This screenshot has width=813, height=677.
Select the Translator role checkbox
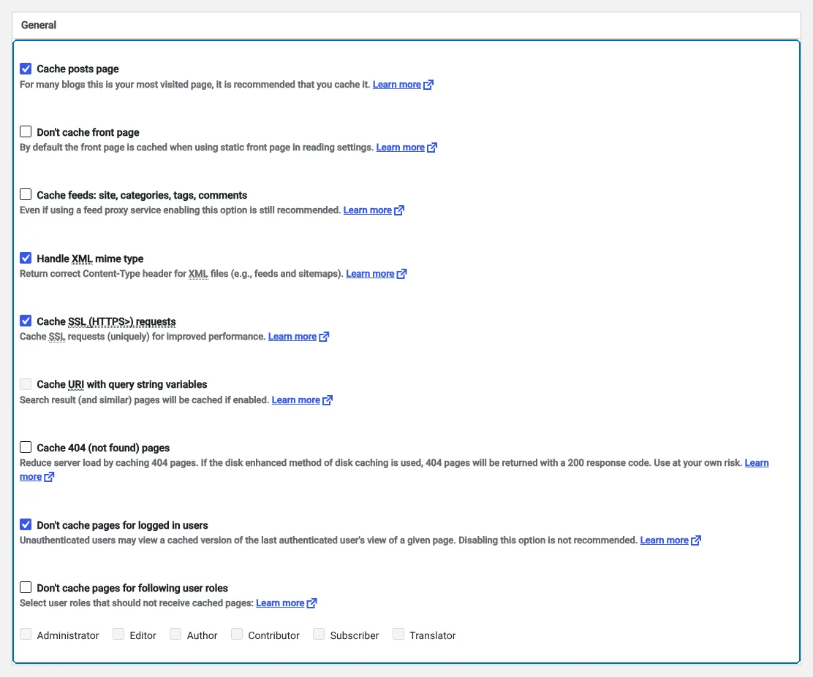[398, 635]
